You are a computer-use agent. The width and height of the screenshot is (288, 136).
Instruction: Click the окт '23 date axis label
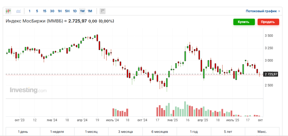(x=19, y=120)
